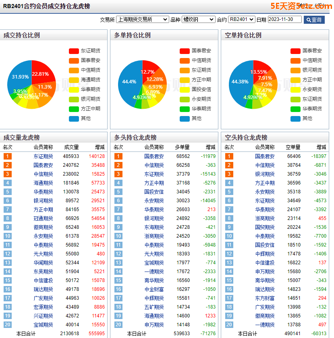Toggle 国投安信 legend swatch in 多单持仓比例 chart
Viewport: 334px width, 338px height.
pos(185,90)
